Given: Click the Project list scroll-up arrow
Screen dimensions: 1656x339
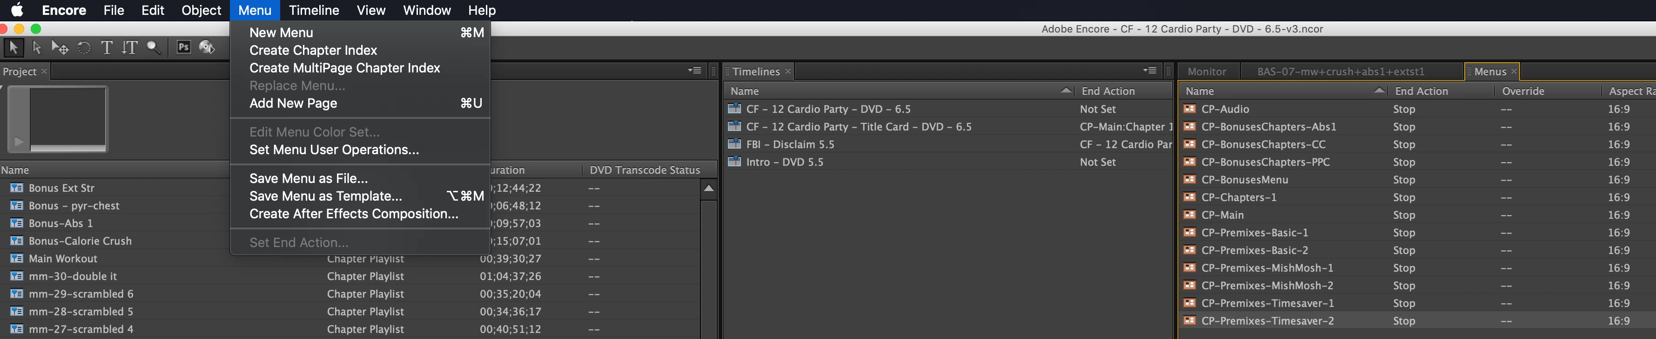Looking at the screenshot, I should click(708, 189).
